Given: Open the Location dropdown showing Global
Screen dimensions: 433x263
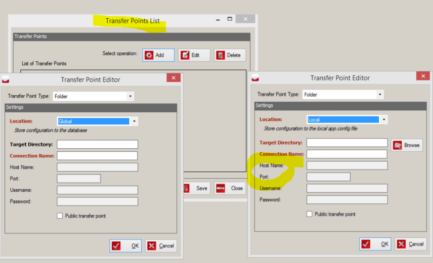Looking at the screenshot, I should 134,121.
